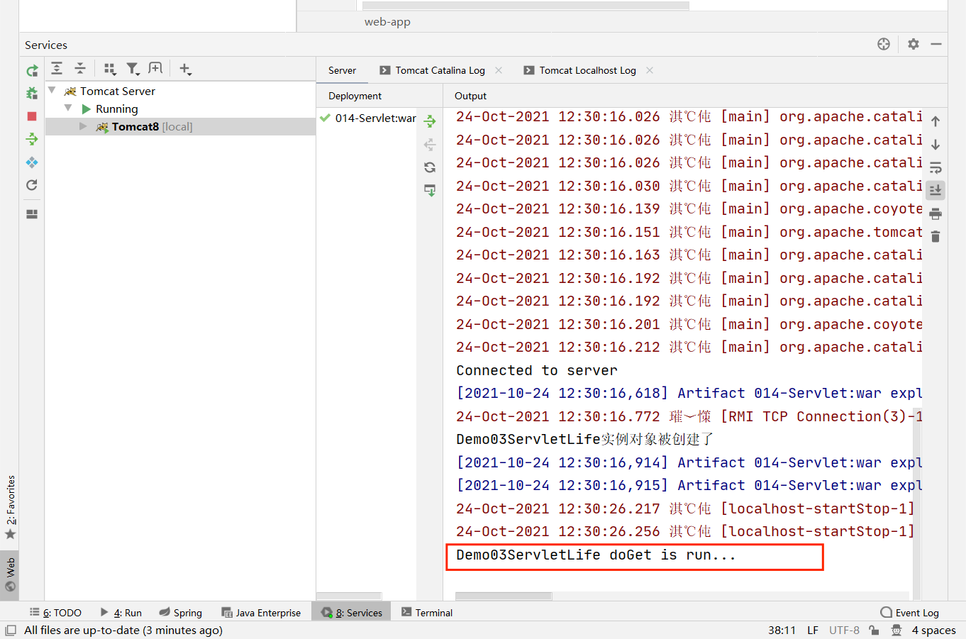Click the Open in New Tab icon
The height and width of the screenshot is (639, 966).
(155, 68)
